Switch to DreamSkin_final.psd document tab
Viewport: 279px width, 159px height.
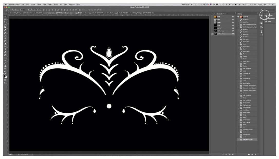(26, 13)
